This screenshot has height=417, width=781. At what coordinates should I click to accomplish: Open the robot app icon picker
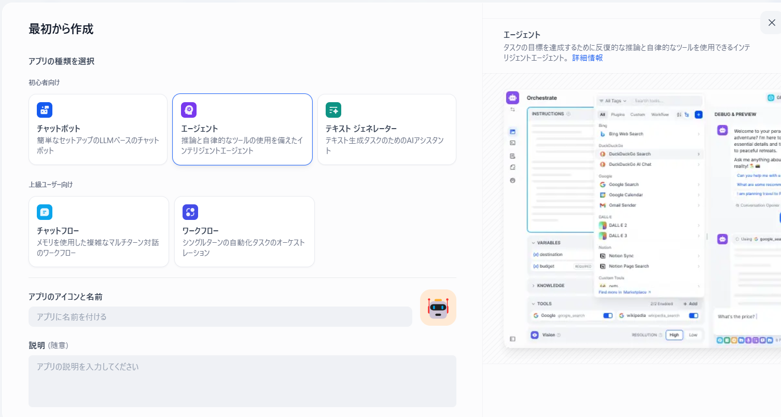(x=438, y=308)
